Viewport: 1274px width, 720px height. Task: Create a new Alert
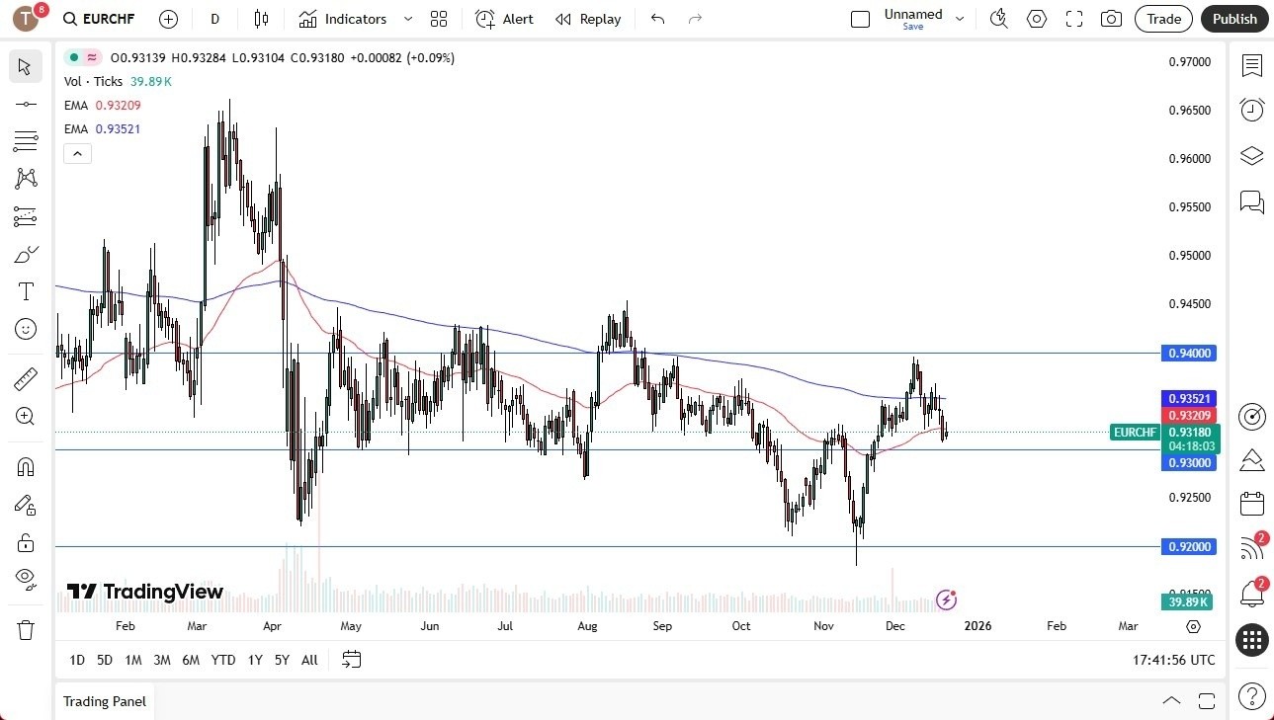[504, 19]
